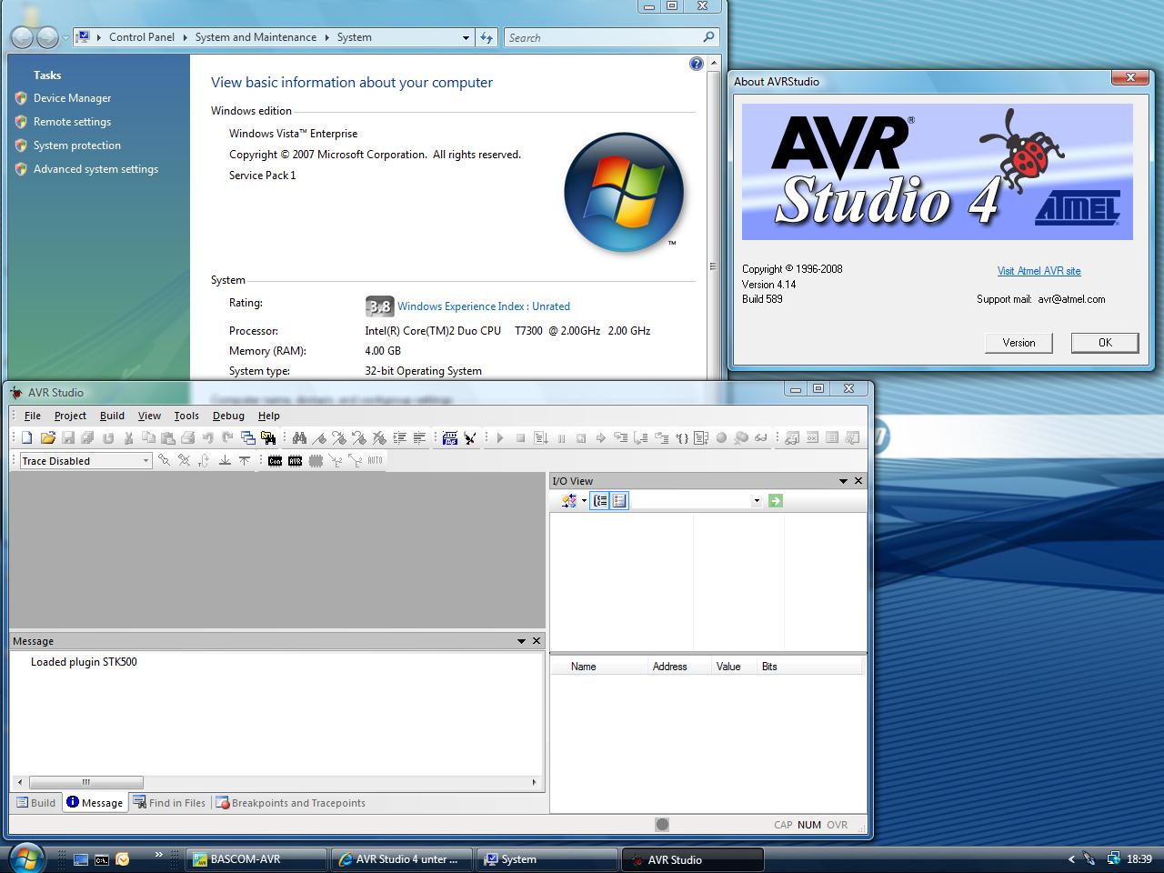
Task: Click the Find binoculars icon
Action: (299, 438)
